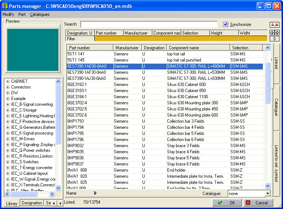The height and width of the screenshot is (209, 283).
Task: Click the Manufacturer filter cell
Action: coord(138,38)
